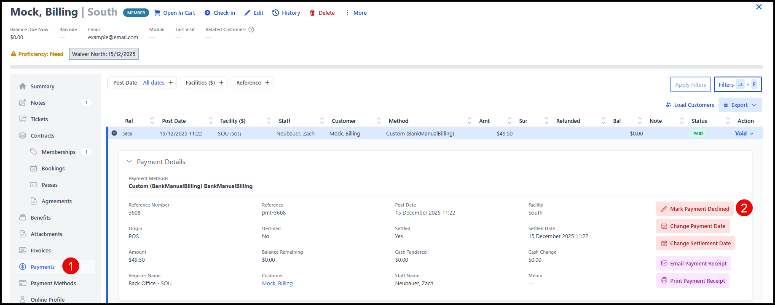Click the Mark Payment Declined button
Image resolution: width=775 pixels, height=305 pixels.
pyautogui.click(x=695, y=209)
